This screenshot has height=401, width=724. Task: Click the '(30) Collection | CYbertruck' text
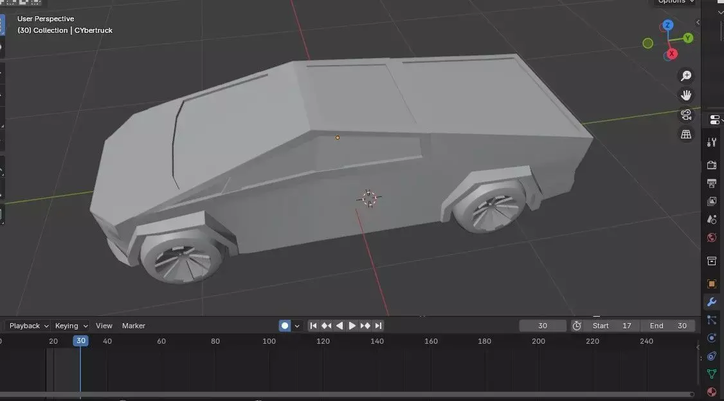[x=65, y=30]
